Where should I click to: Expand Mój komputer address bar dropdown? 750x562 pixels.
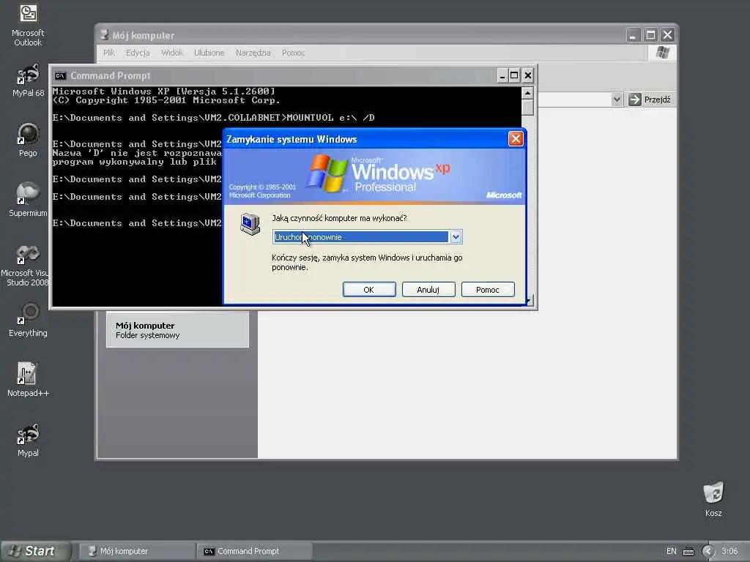[617, 100]
